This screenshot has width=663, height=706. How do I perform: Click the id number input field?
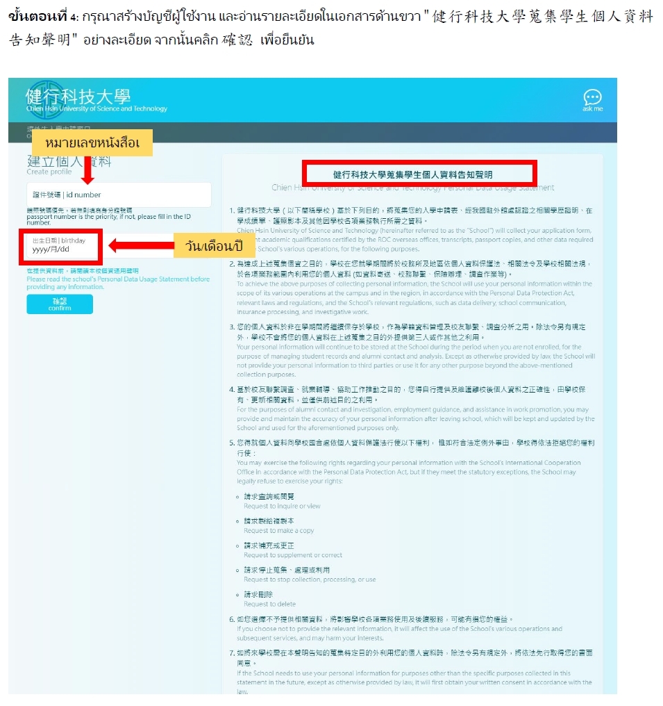(x=119, y=195)
